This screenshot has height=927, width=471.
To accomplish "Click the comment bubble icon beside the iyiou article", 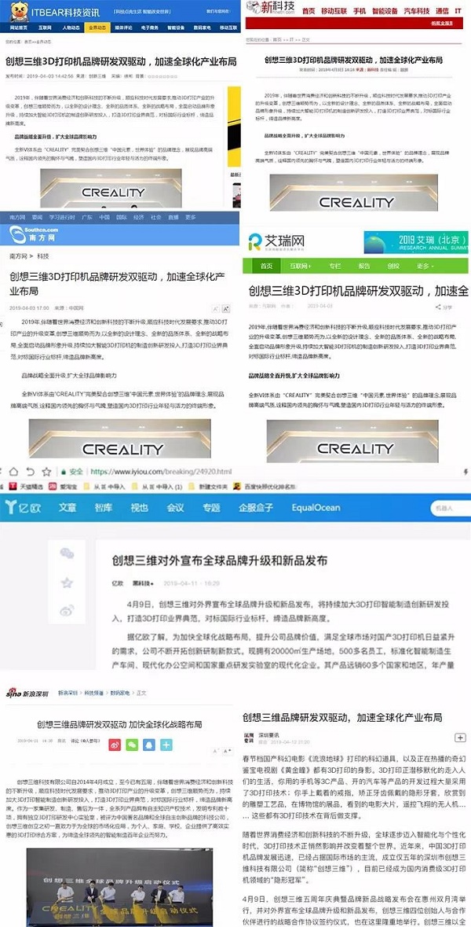I will (68, 554).
